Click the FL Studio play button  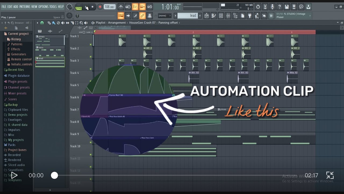coord(86,7)
